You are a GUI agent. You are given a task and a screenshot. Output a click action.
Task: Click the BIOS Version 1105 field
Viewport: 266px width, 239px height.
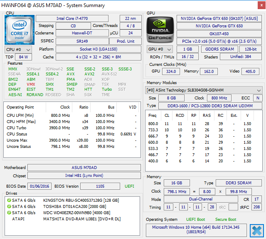(100, 186)
